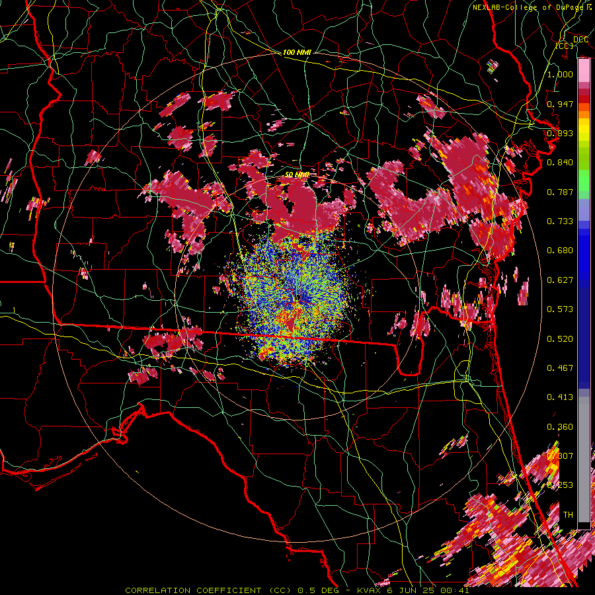Click the 100 NMI range ring label

pyautogui.click(x=297, y=52)
